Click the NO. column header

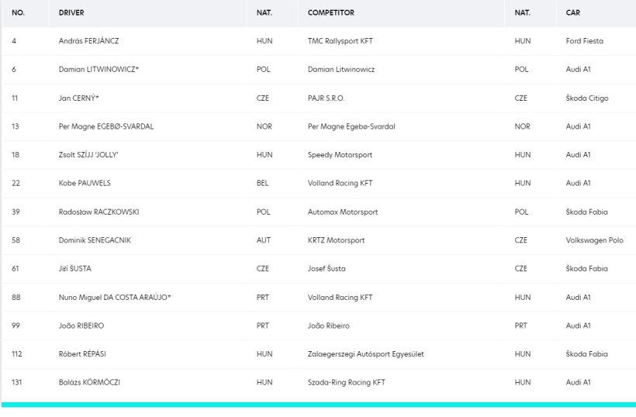click(x=19, y=12)
